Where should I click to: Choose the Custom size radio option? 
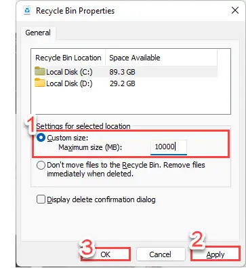pos(41,138)
